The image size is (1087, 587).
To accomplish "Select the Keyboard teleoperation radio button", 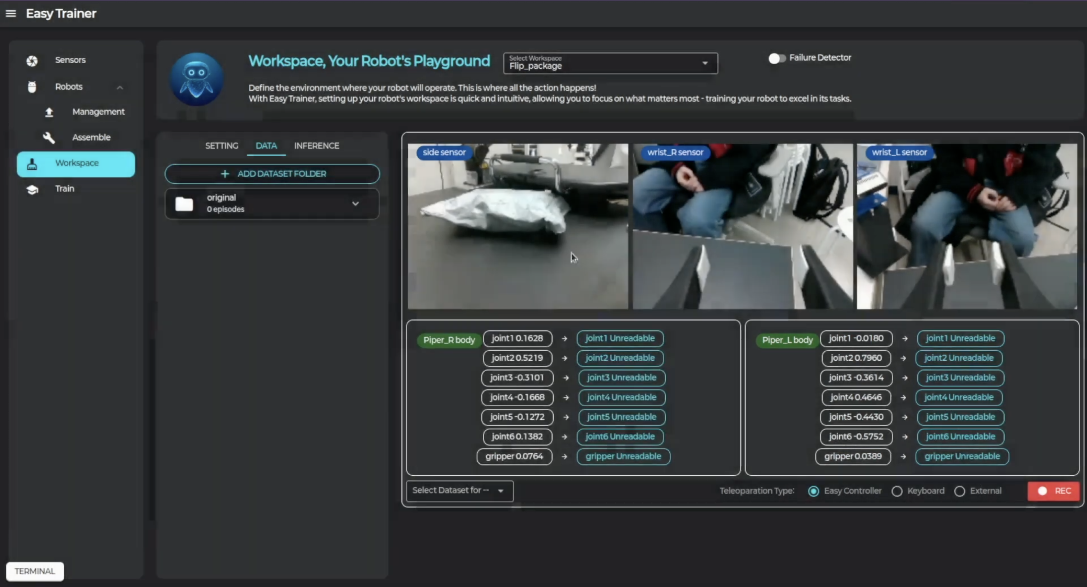I will (897, 491).
